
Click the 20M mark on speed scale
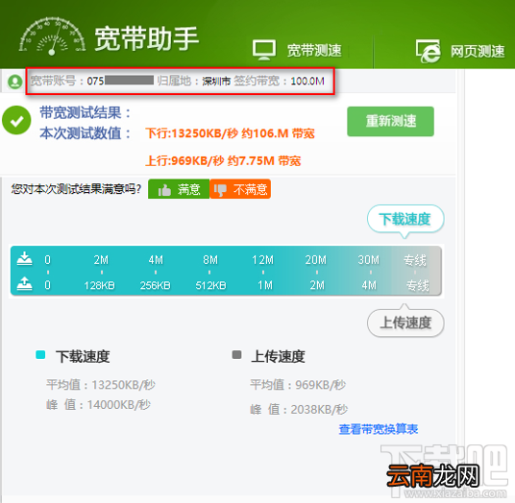coord(316,260)
